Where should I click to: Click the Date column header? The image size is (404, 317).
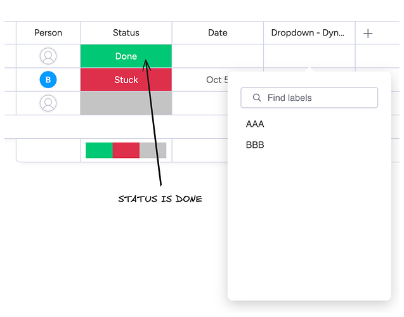coord(218,33)
